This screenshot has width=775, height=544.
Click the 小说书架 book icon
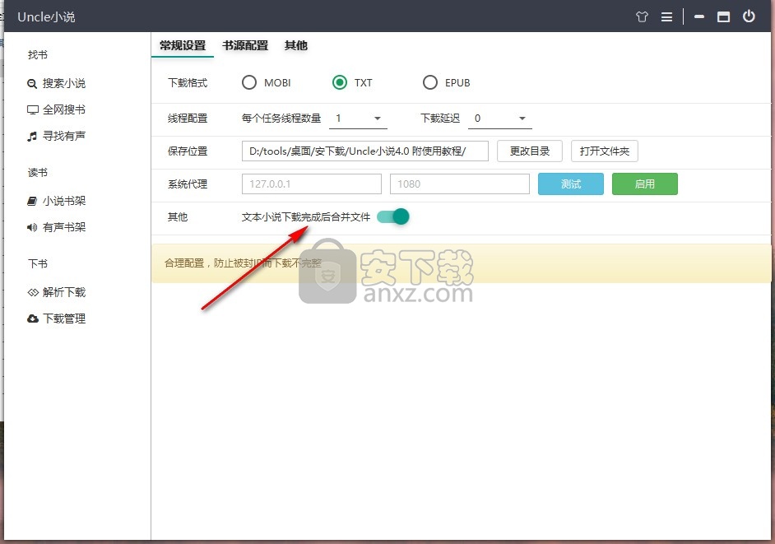pos(32,201)
